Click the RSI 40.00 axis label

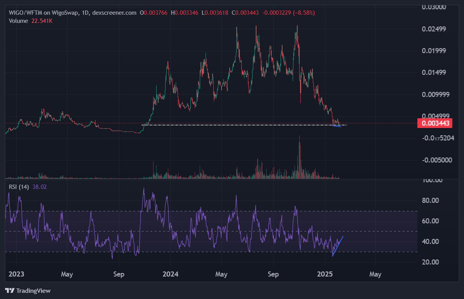pyautogui.click(x=430, y=242)
